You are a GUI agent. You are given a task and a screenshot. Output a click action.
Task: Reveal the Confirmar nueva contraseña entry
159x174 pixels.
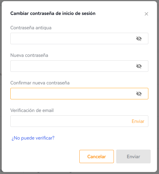pyautogui.click(x=139, y=94)
